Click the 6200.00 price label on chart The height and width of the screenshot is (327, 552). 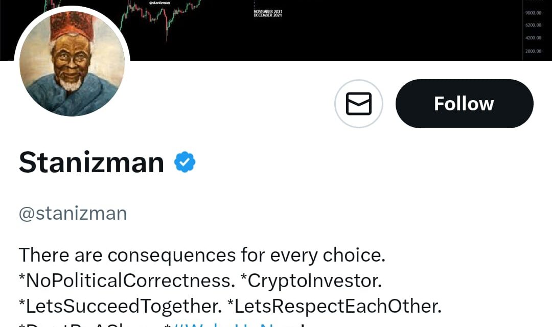coord(533,25)
